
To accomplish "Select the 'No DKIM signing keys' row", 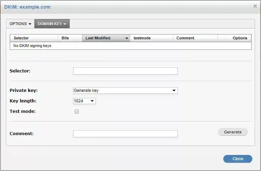I will (32, 46).
